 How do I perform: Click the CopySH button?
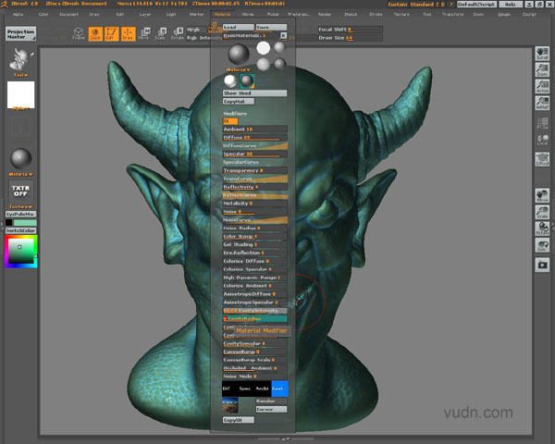tap(239, 420)
